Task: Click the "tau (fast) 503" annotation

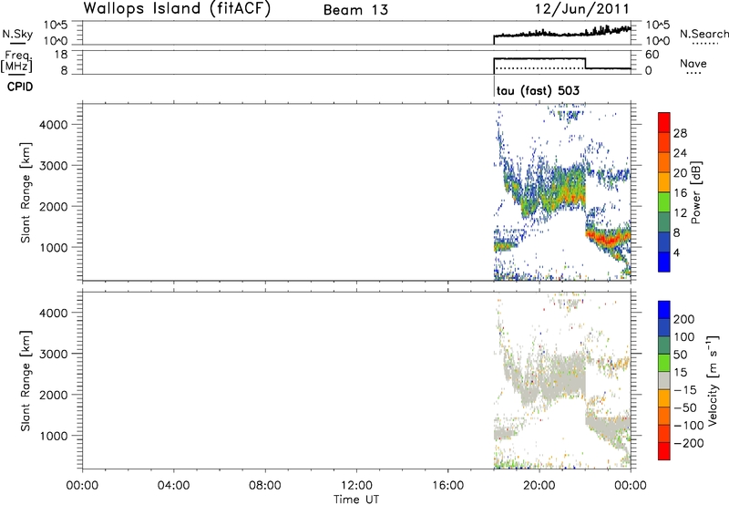Action: (538, 90)
